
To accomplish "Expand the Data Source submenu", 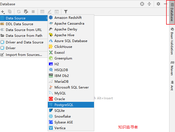I will pos(24,18).
